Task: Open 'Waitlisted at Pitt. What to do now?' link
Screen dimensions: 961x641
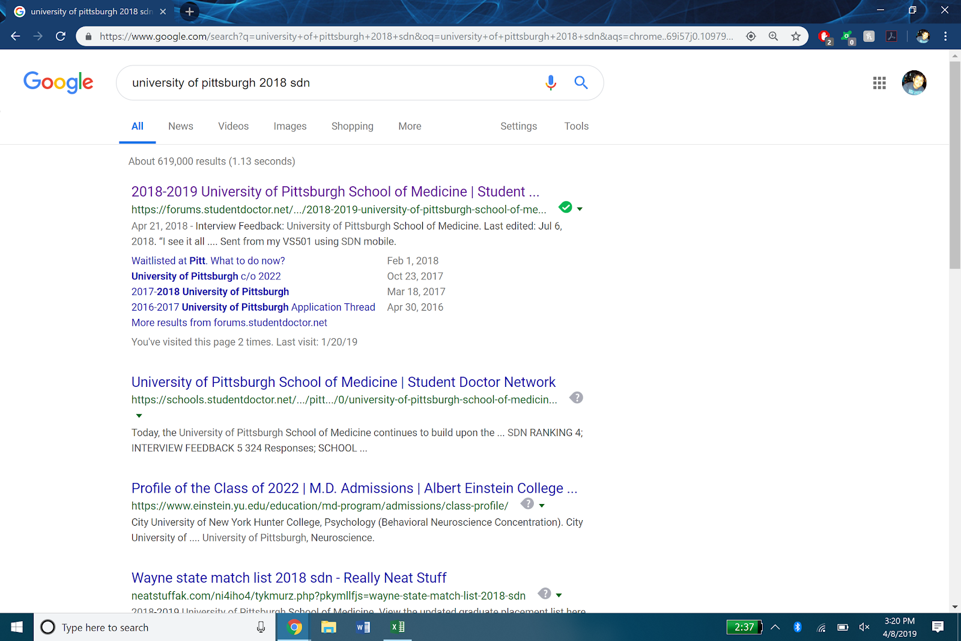Action: pyautogui.click(x=208, y=261)
